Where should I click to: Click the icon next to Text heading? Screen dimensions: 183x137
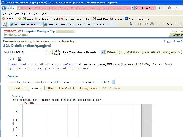click(x=19, y=59)
